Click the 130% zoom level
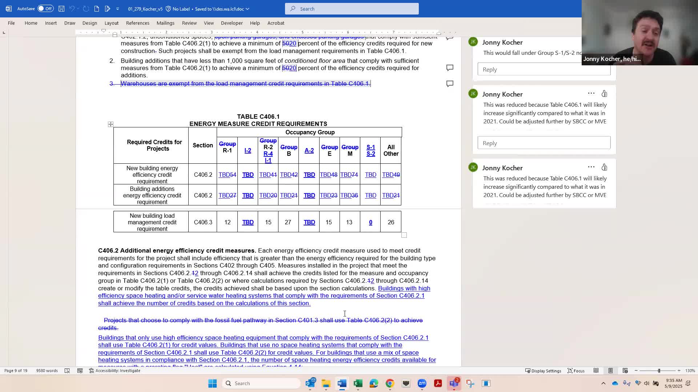 pos(690,371)
